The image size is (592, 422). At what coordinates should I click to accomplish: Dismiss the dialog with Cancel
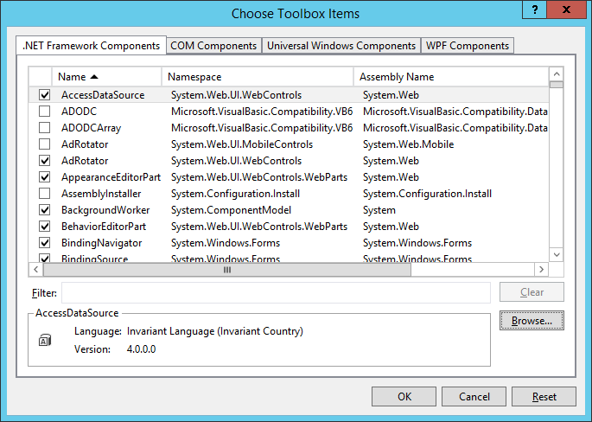coord(474,396)
